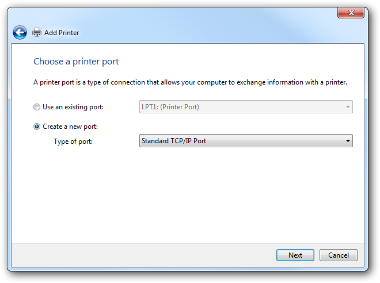Expand the Type of port dropdown arrow
The image size is (380, 283).
pos(348,141)
